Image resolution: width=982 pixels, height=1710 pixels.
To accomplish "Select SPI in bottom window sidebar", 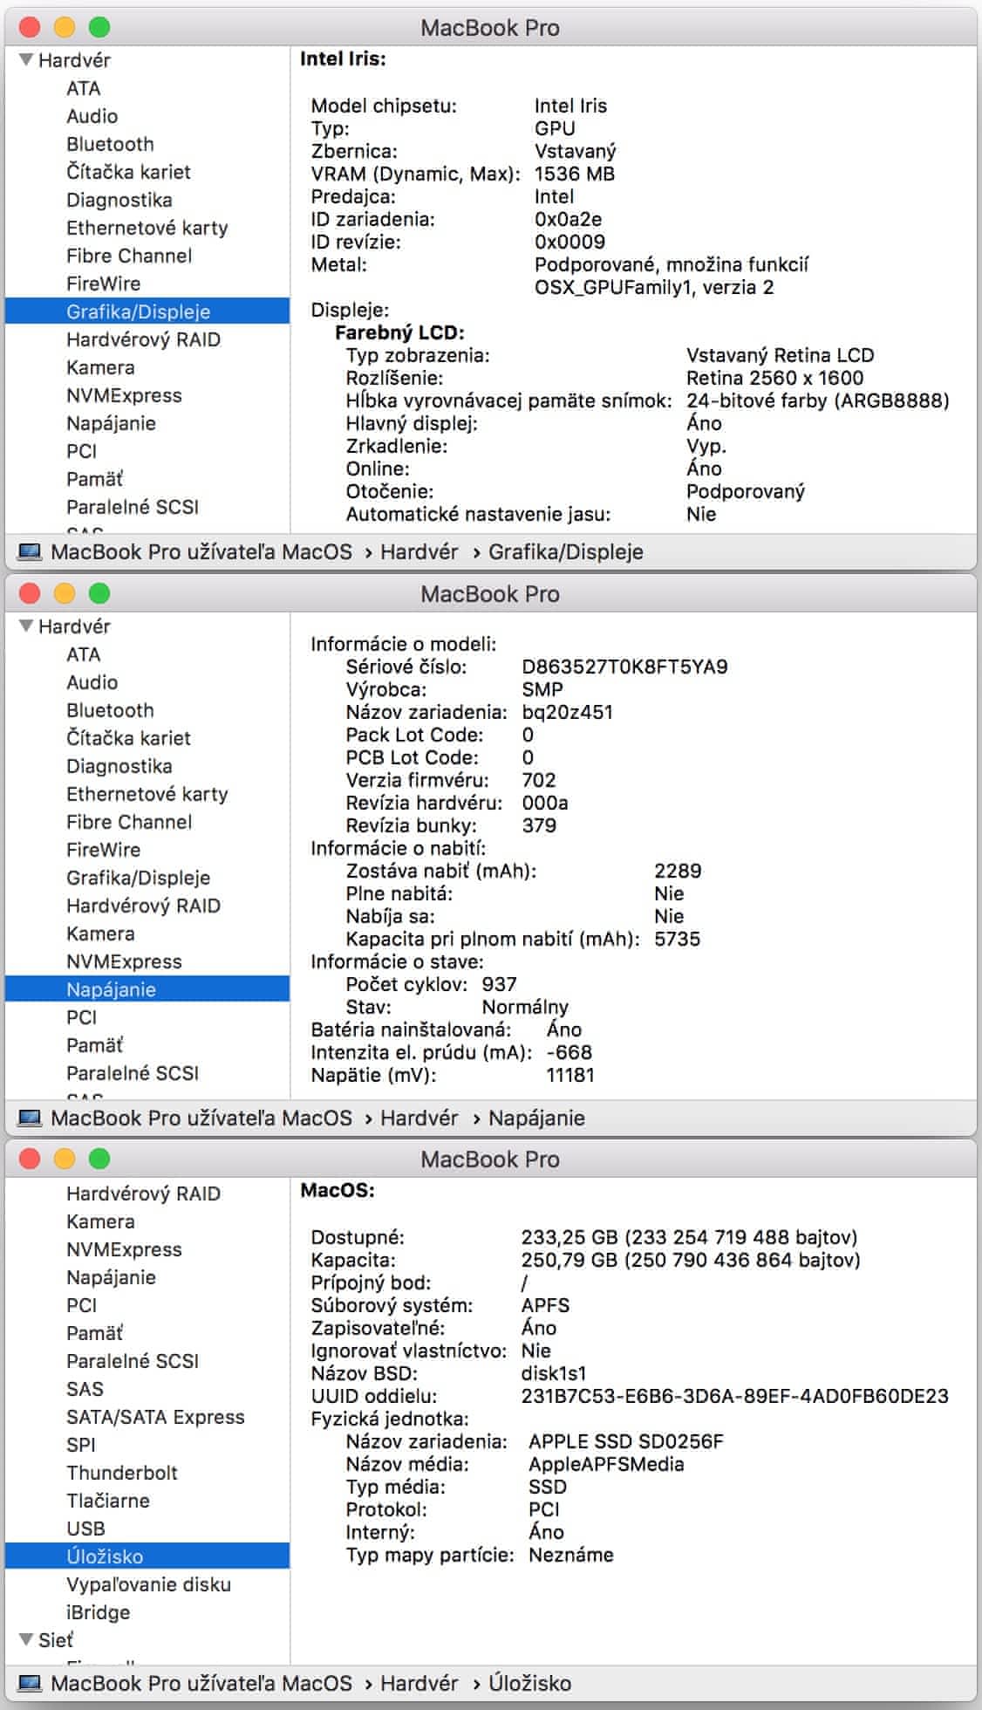I will coord(80,1445).
